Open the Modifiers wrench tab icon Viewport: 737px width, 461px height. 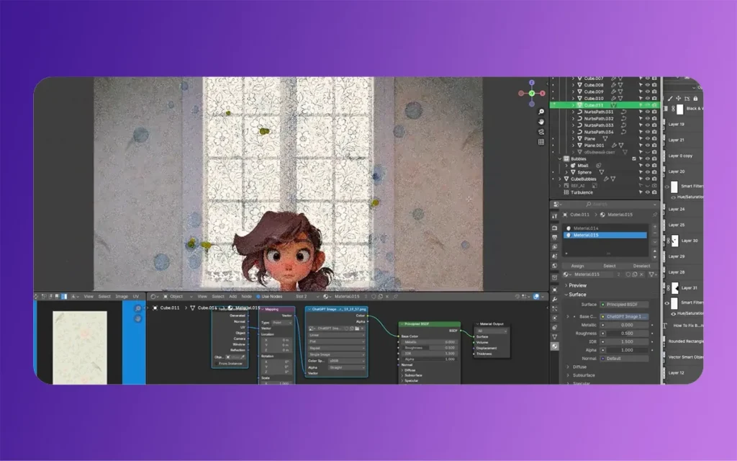[x=555, y=299]
